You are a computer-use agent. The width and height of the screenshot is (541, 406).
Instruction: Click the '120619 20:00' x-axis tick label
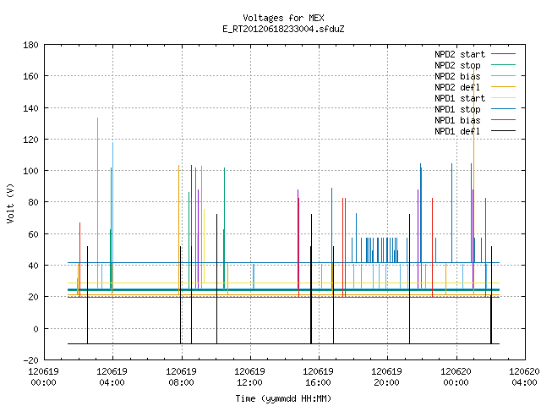[386, 377]
